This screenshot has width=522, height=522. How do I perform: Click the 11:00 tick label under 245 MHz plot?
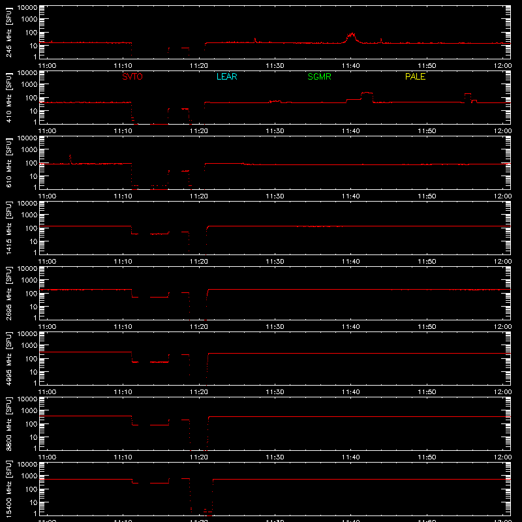(47, 66)
